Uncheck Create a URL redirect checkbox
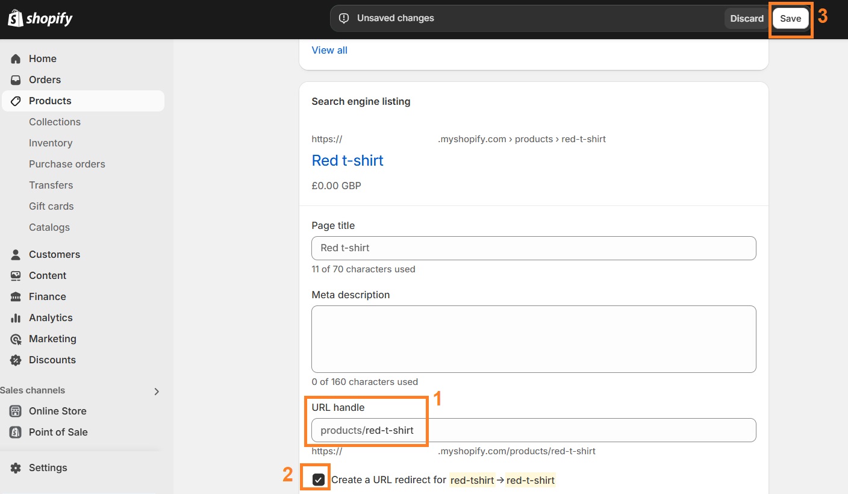This screenshot has height=494, width=848. click(319, 480)
